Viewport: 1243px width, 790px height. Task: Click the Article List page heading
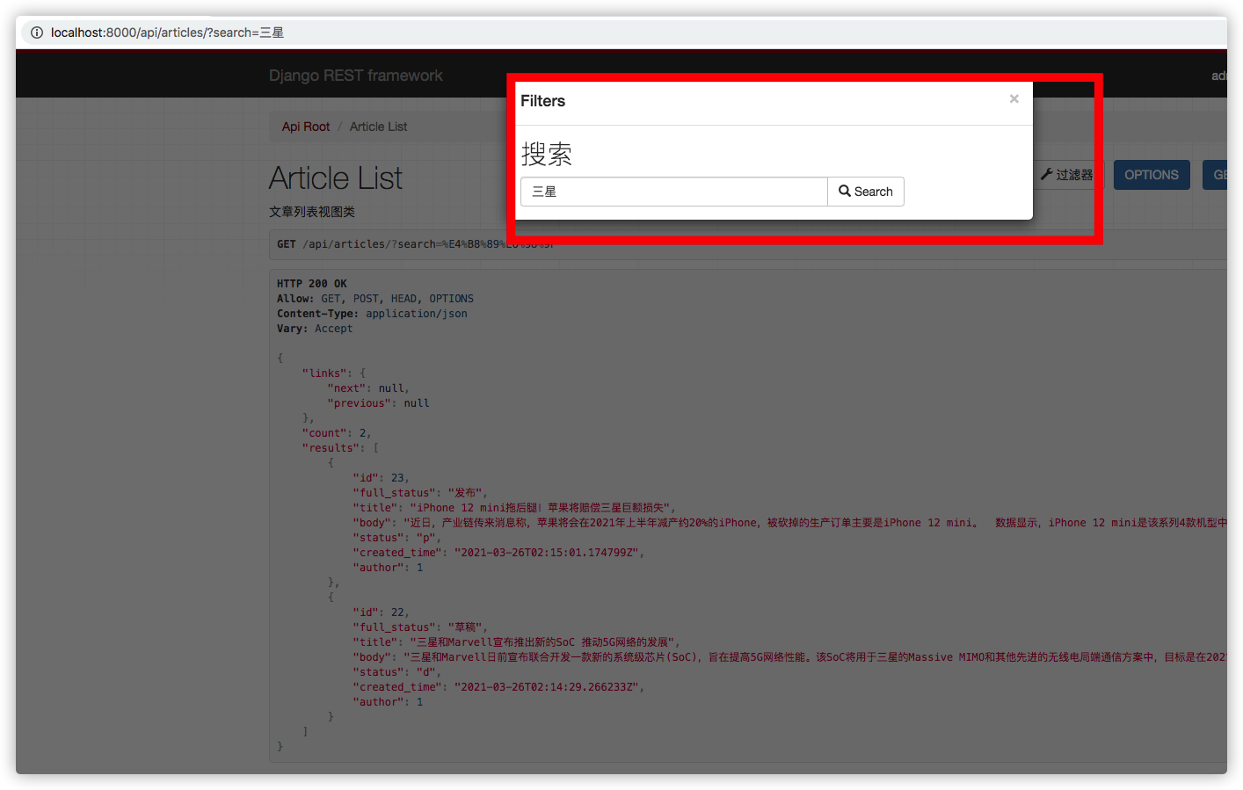coord(335,178)
